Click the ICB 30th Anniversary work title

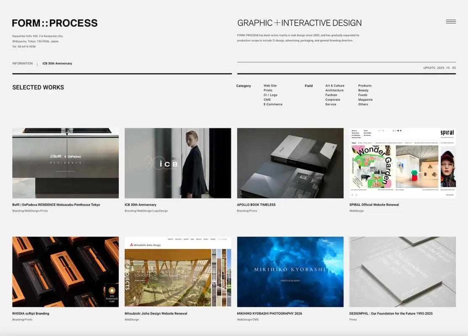tap(140, 205)
